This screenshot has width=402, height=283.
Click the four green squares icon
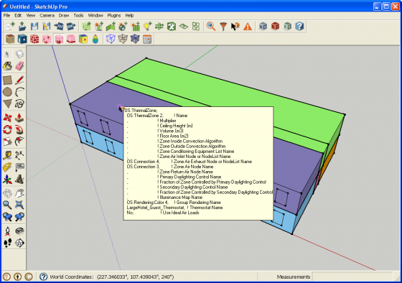pos(196,26)
